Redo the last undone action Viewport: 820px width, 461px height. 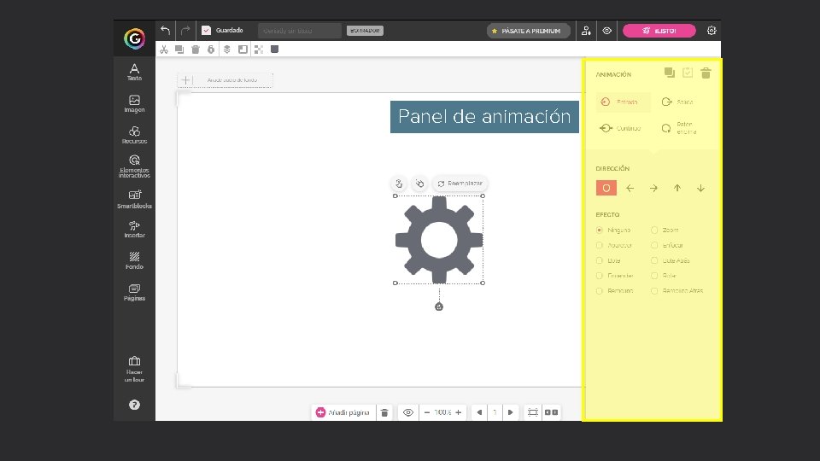point(185,31)
